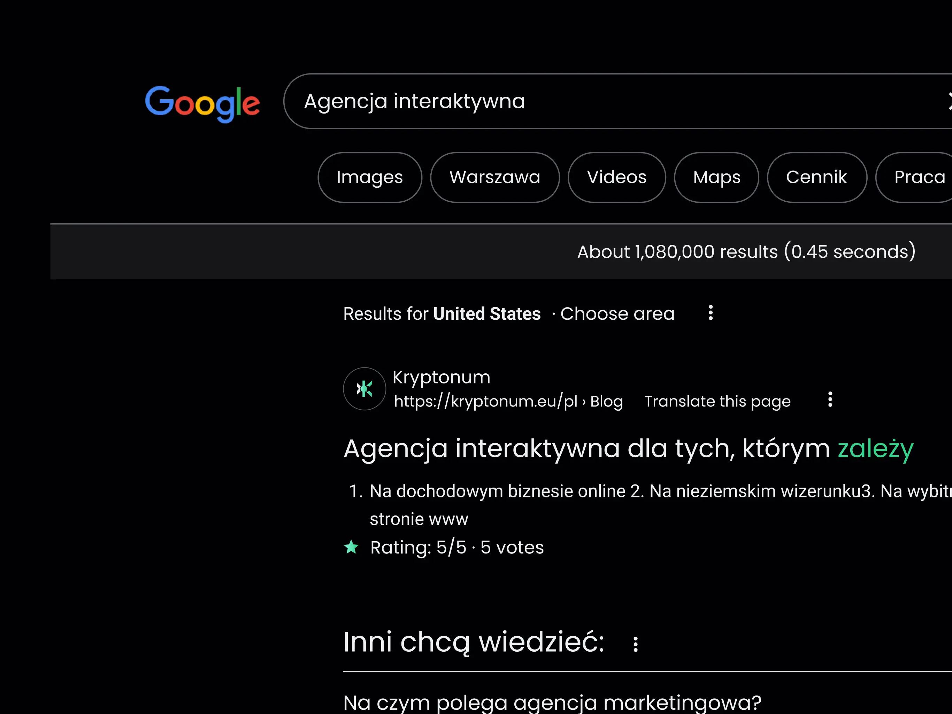Select the Warszawa filter chip
The width and height of the screenshot is (952, 714).
(494, 177)
